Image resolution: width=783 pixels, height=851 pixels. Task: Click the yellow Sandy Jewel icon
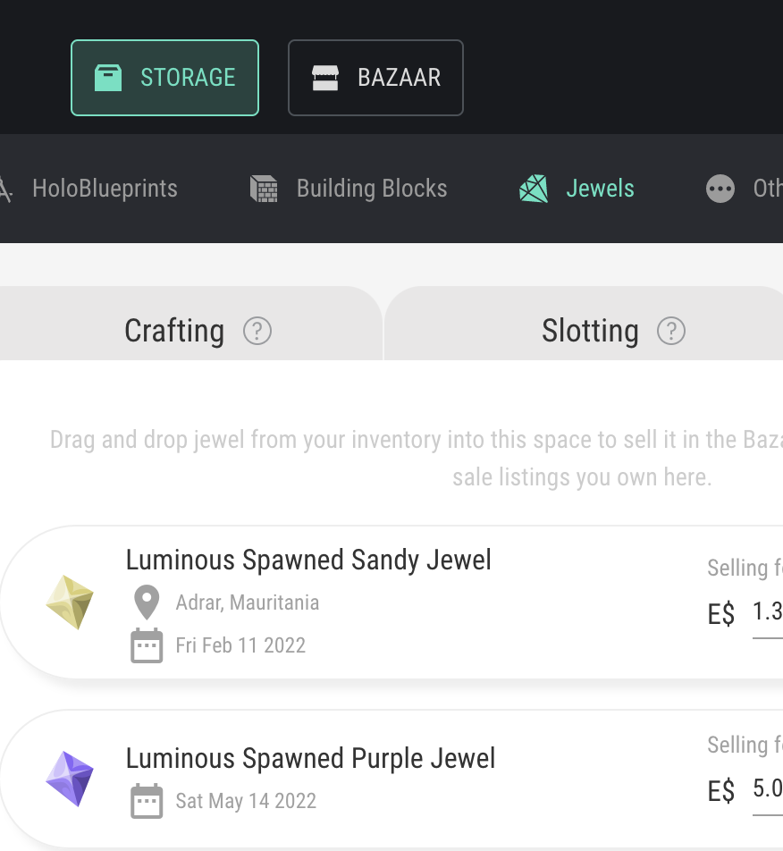point(70,602)
